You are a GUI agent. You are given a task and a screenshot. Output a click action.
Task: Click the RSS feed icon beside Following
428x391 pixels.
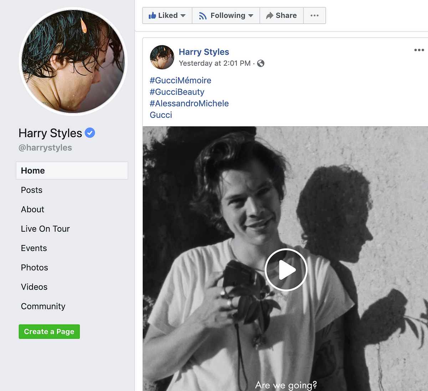tap(203, 16)
